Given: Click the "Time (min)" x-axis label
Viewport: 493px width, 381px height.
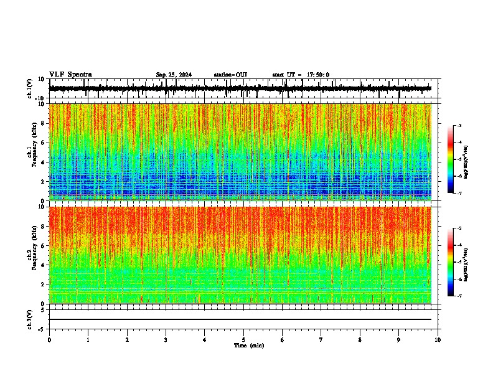Looking at the screenshot, I should click(x=249, y=346).
